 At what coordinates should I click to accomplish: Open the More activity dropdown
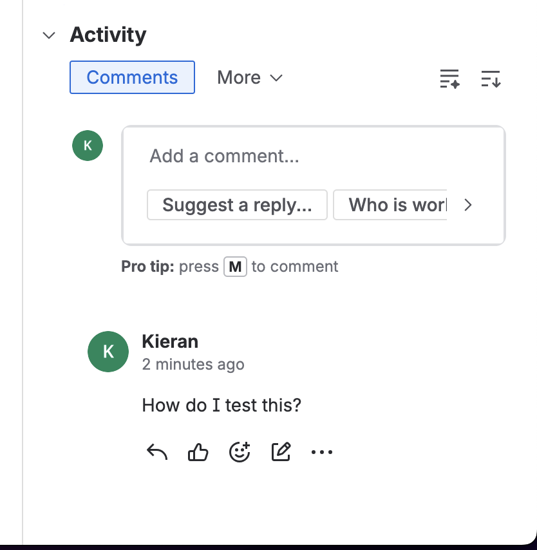pyautogui.click(x=249, y=78)
